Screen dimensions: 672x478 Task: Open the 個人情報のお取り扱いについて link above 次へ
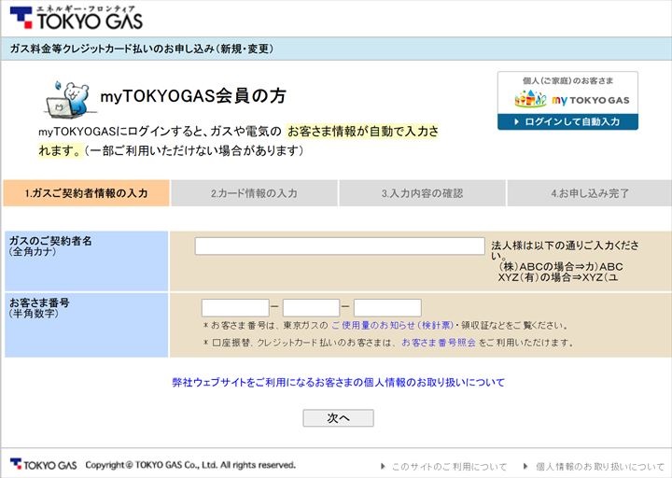pyautogui.click(x=339, y=382)
